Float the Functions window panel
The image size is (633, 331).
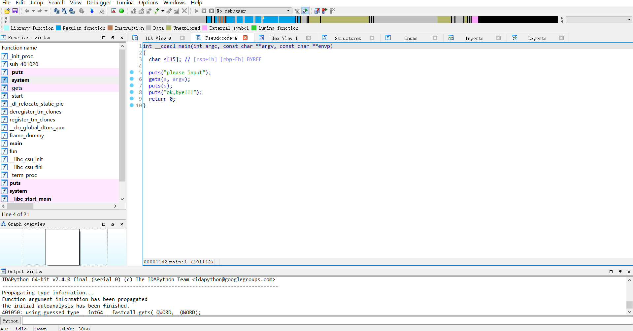113,38
